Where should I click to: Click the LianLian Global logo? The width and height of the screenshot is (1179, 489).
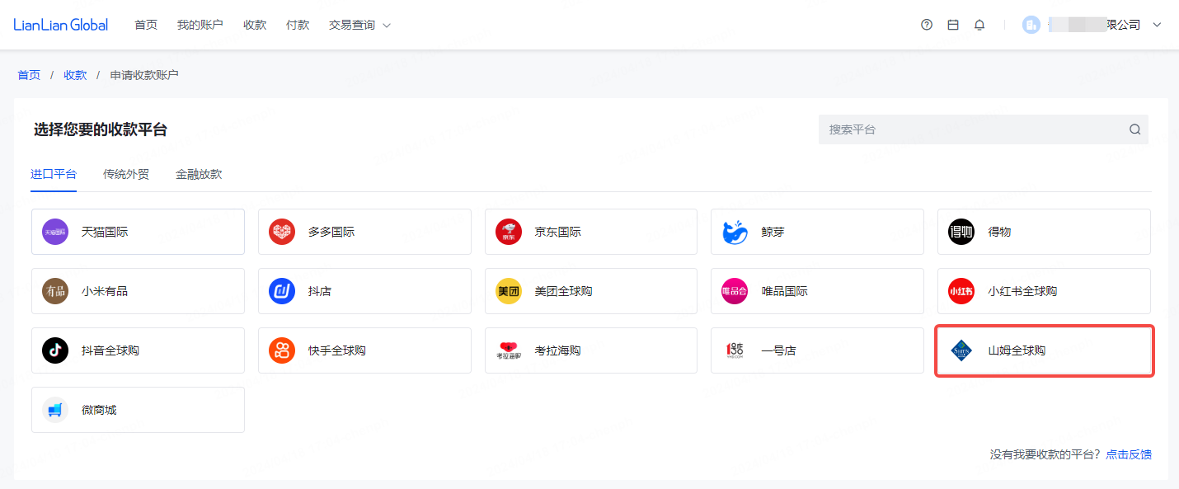point(61,25)
